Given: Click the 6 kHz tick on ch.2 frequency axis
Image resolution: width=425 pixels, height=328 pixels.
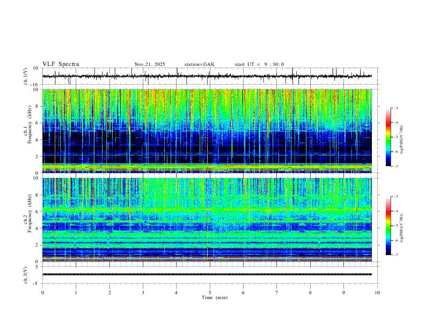Looking at the screenshot, I should (x=38, y=211).
